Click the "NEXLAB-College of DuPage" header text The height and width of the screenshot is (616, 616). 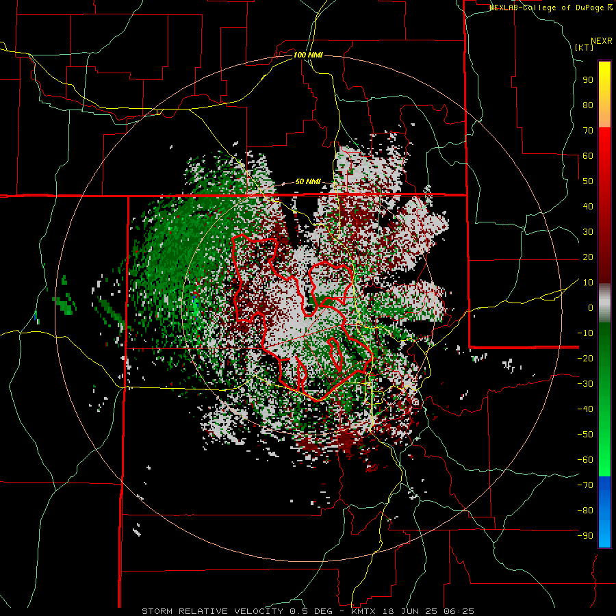pyautogui.click(x=546, y=8)
